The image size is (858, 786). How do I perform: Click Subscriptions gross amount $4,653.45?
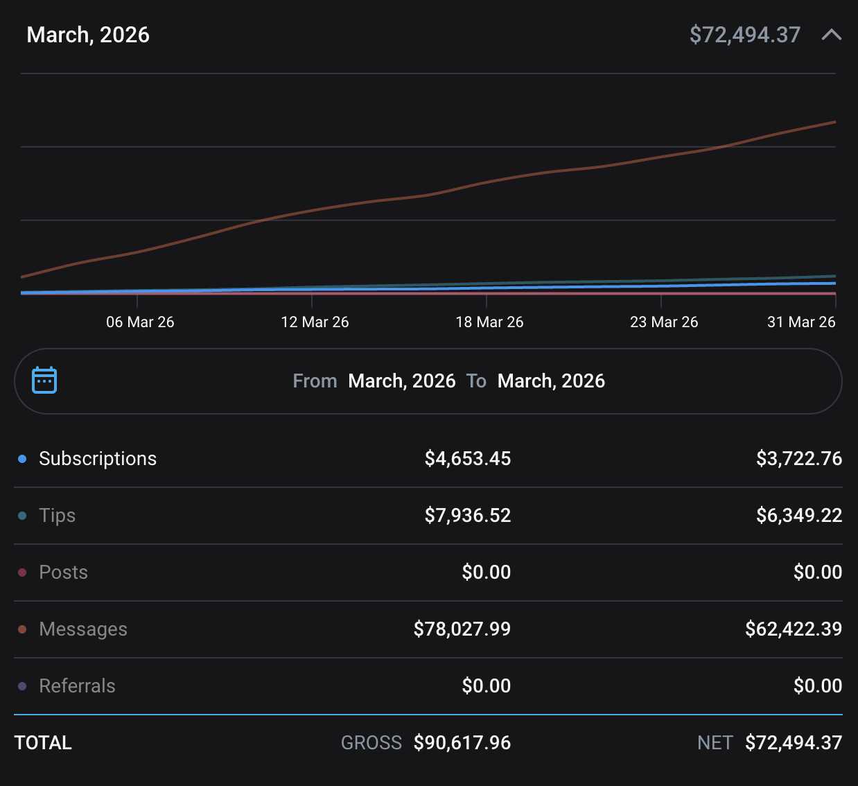[x=468, y=459]
